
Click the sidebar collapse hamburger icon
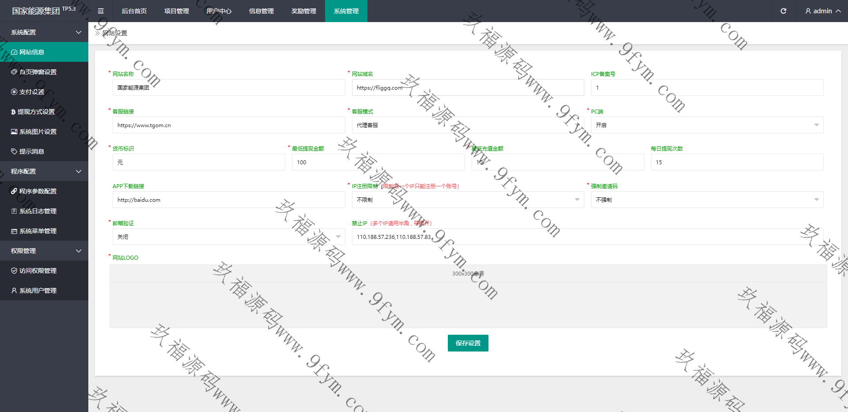101,11
